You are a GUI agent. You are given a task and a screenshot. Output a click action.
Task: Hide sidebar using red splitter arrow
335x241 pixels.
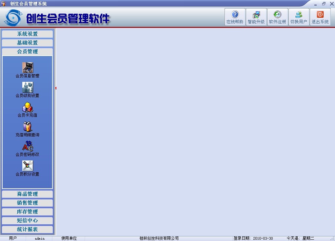(56, 88)
